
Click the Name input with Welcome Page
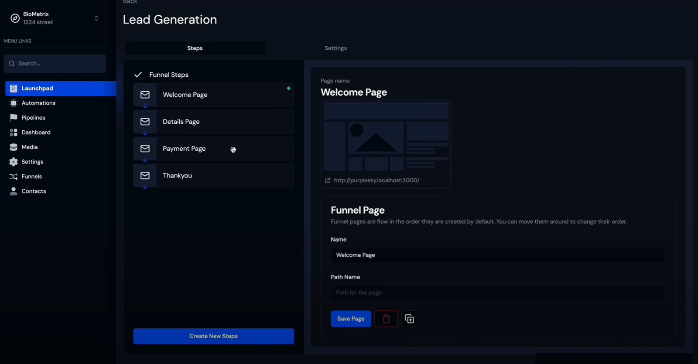498,255
